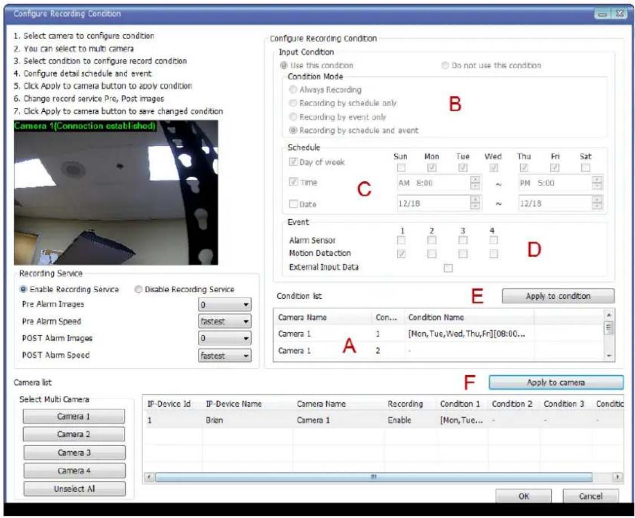Uncheck the Wed day checkbox
This screenshot has height=518, width=635.
tap(493, 168)
